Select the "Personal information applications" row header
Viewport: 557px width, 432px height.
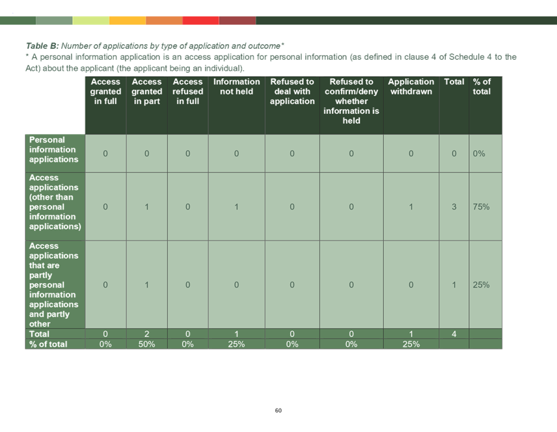(55, 154)
